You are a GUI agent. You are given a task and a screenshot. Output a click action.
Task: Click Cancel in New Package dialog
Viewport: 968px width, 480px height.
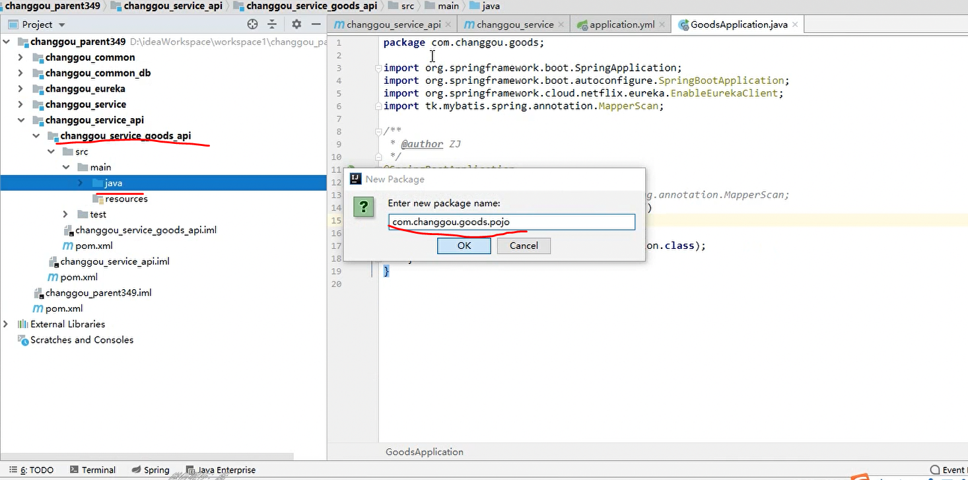pos(524,246)
